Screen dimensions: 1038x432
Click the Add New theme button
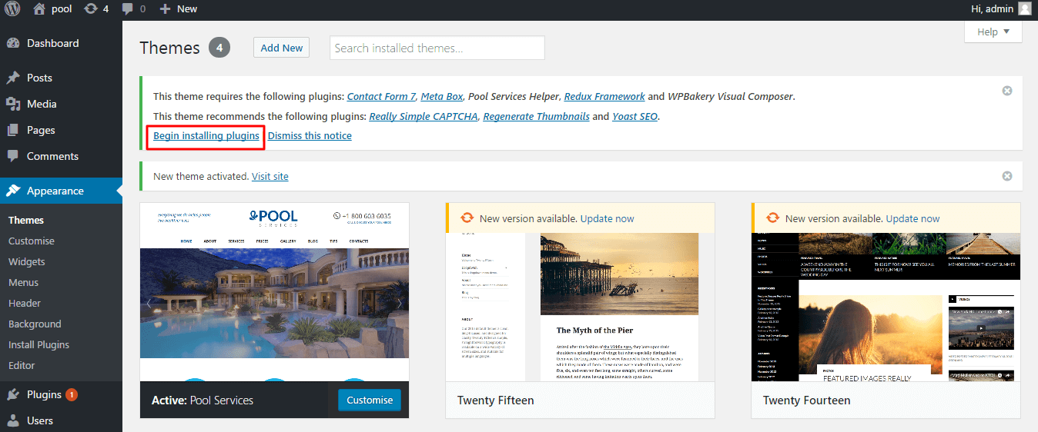(x=282, y=48)
